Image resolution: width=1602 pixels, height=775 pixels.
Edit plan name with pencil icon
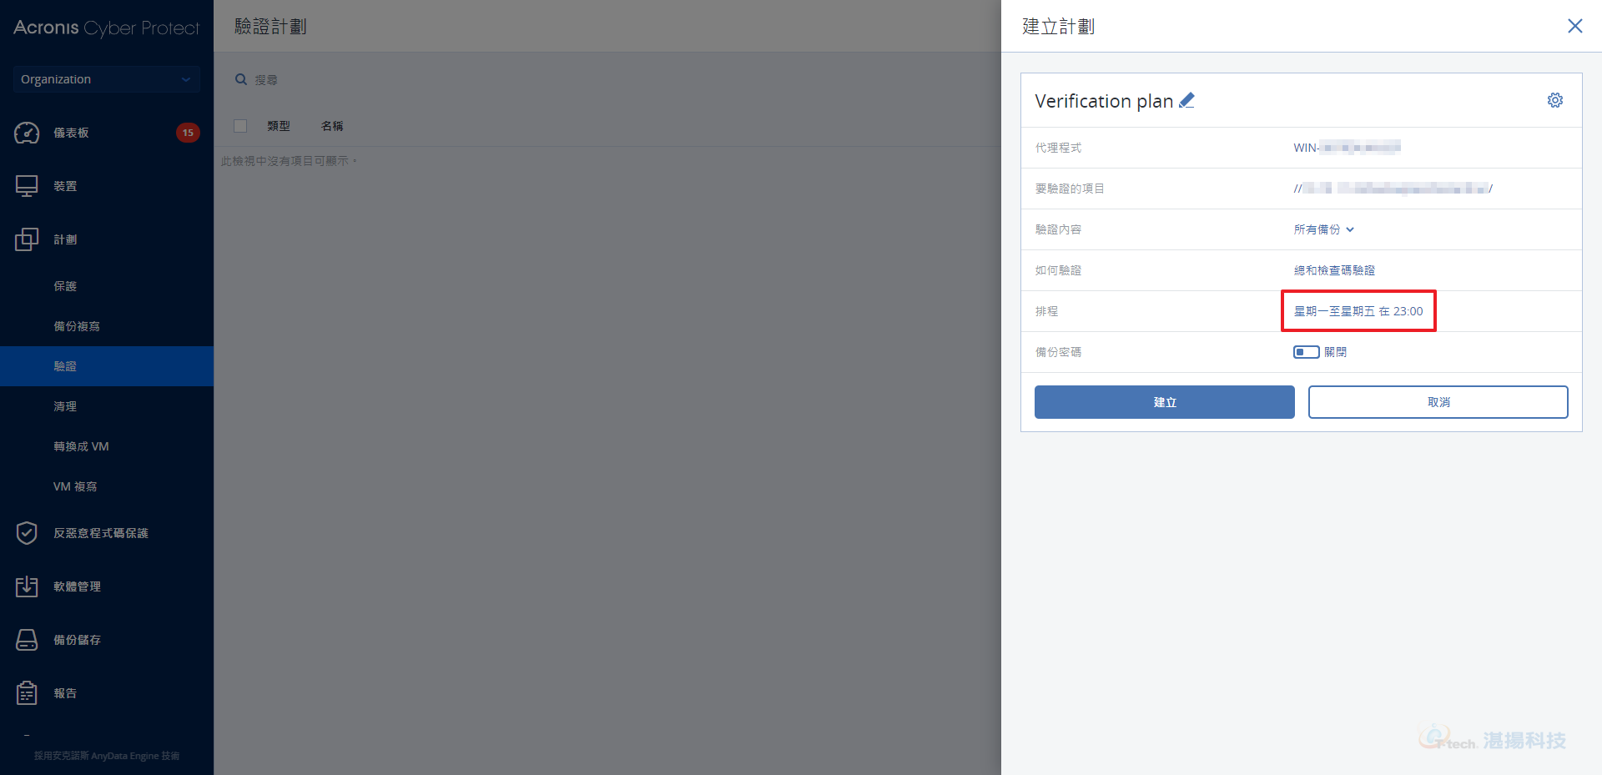[1186, 100]
